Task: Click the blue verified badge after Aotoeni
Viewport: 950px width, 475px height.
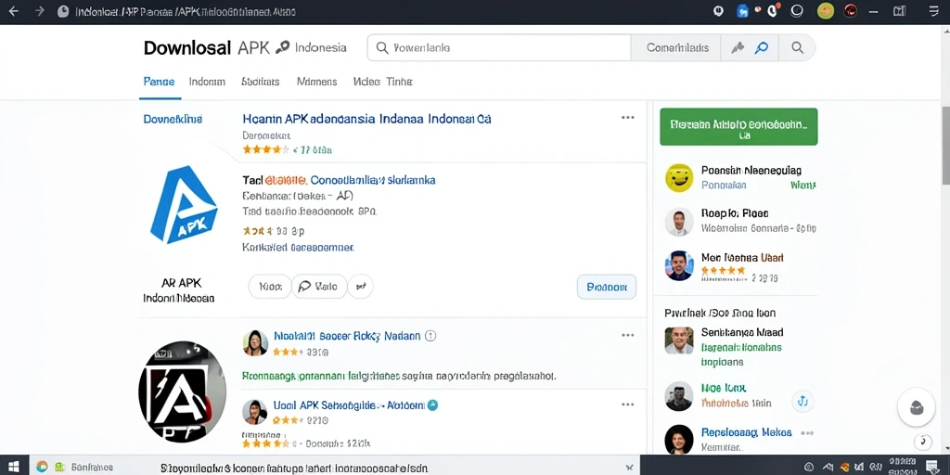Action: coord(432,405)
